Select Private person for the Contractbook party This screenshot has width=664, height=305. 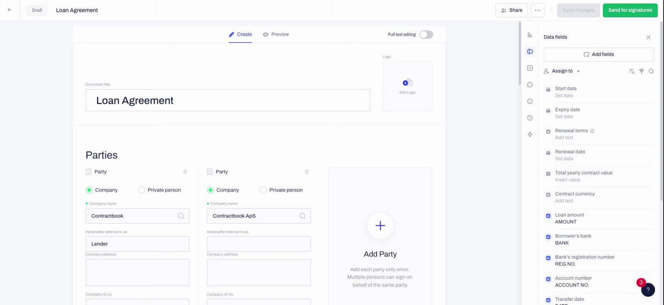click(142, 190)
